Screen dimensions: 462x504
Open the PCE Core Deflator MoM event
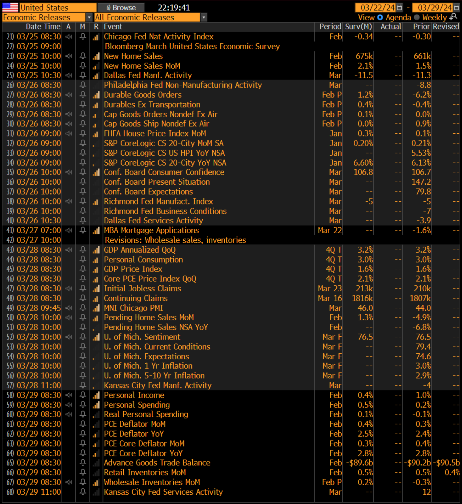(144, 443)
